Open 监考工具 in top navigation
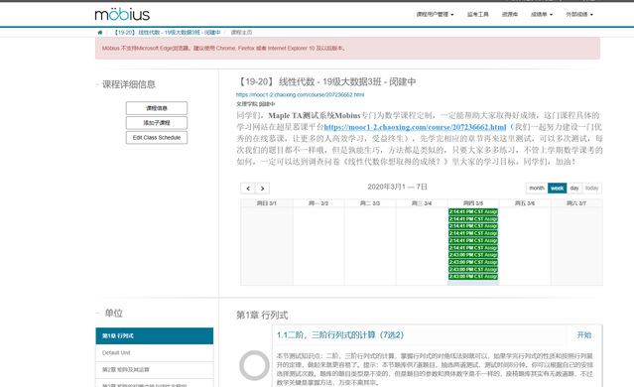The width and height of the screenshot is (634, 387). pos(478,15)
